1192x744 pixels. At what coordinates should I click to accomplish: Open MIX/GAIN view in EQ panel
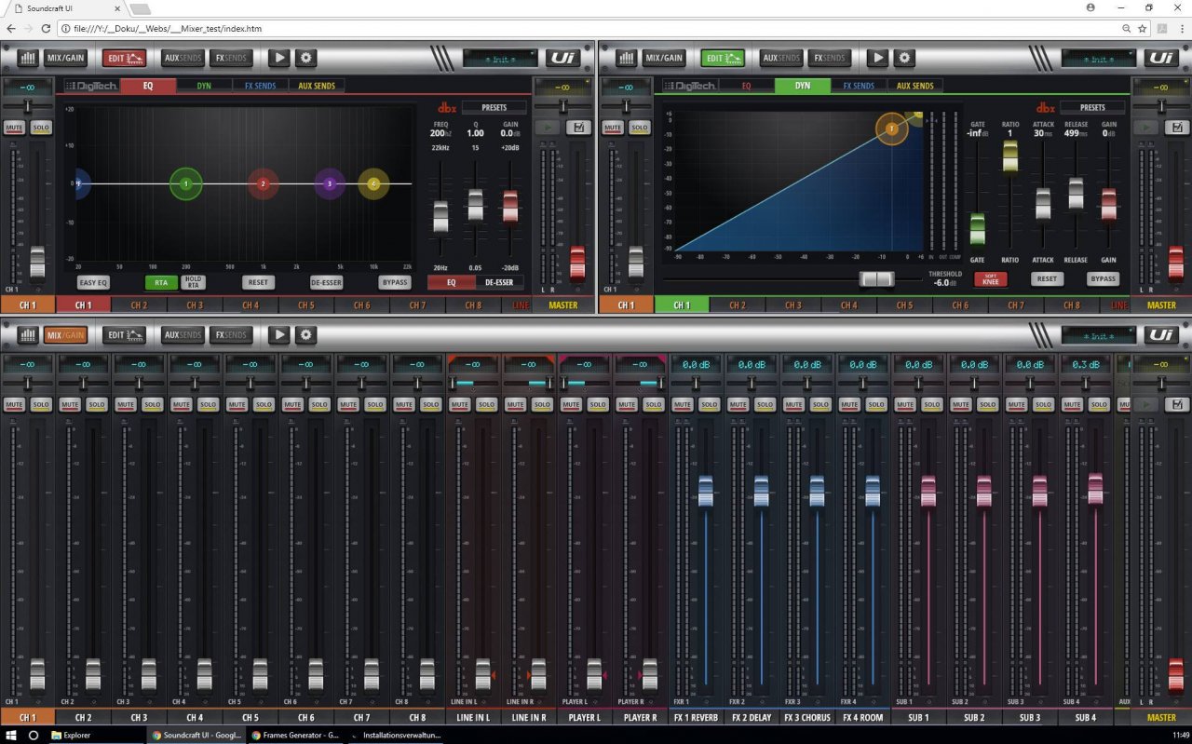[x=65, y=58]
